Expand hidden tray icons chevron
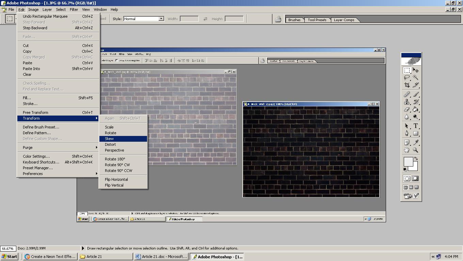This screenshot has height=261, width=463. pos(433,257)
